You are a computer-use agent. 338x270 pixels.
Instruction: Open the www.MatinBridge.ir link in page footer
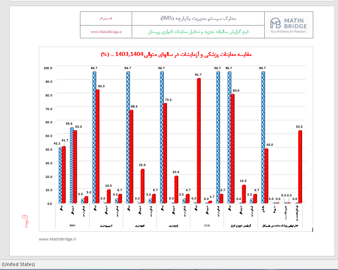pos(57,239)
